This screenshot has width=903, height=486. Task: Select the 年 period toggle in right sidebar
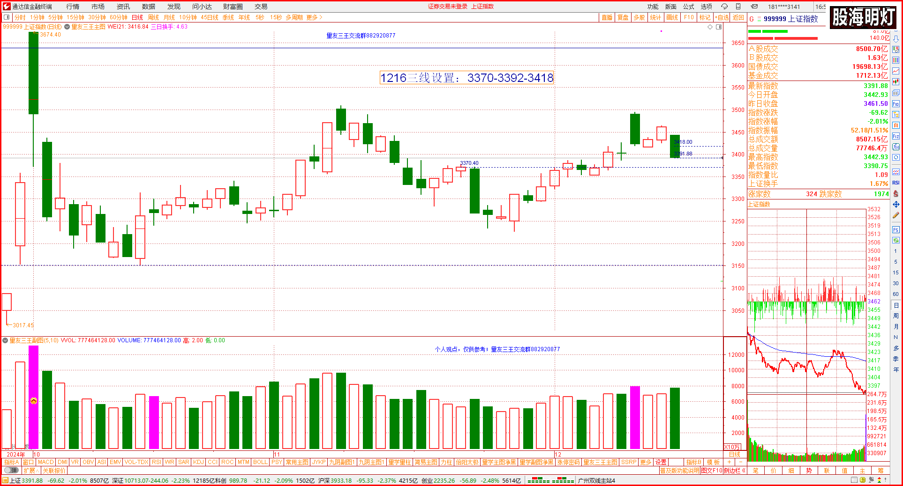tap(896, 370)
